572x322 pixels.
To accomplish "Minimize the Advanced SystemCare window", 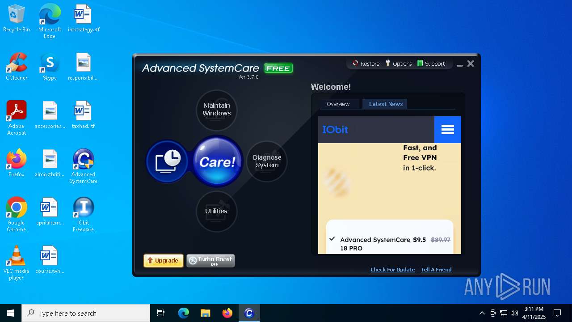I will click(x=460, y=64).
